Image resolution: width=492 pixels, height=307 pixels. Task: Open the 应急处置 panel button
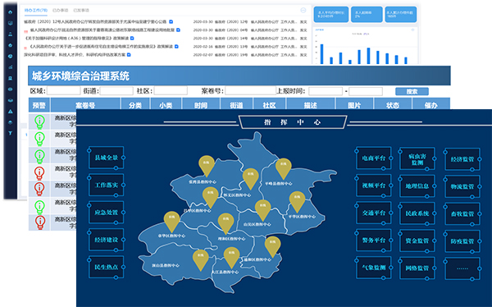click(107, 213)
